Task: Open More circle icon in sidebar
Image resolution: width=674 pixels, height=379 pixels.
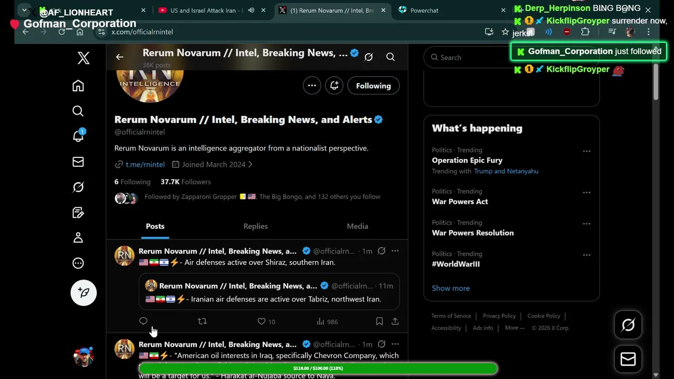Action: pos(78,263)
